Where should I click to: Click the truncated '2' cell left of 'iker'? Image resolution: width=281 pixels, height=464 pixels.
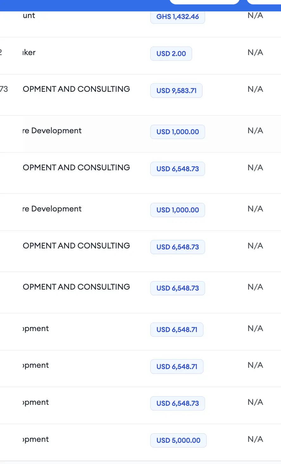pyautogui.click(x=1, y=53)
